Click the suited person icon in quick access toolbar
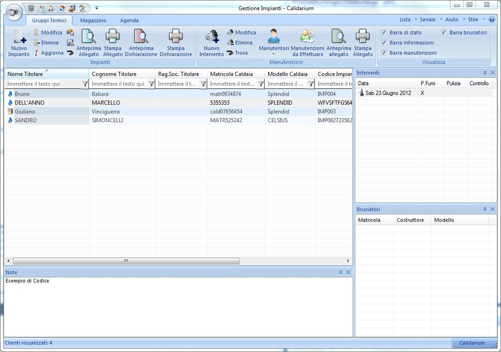 [52, 8]
